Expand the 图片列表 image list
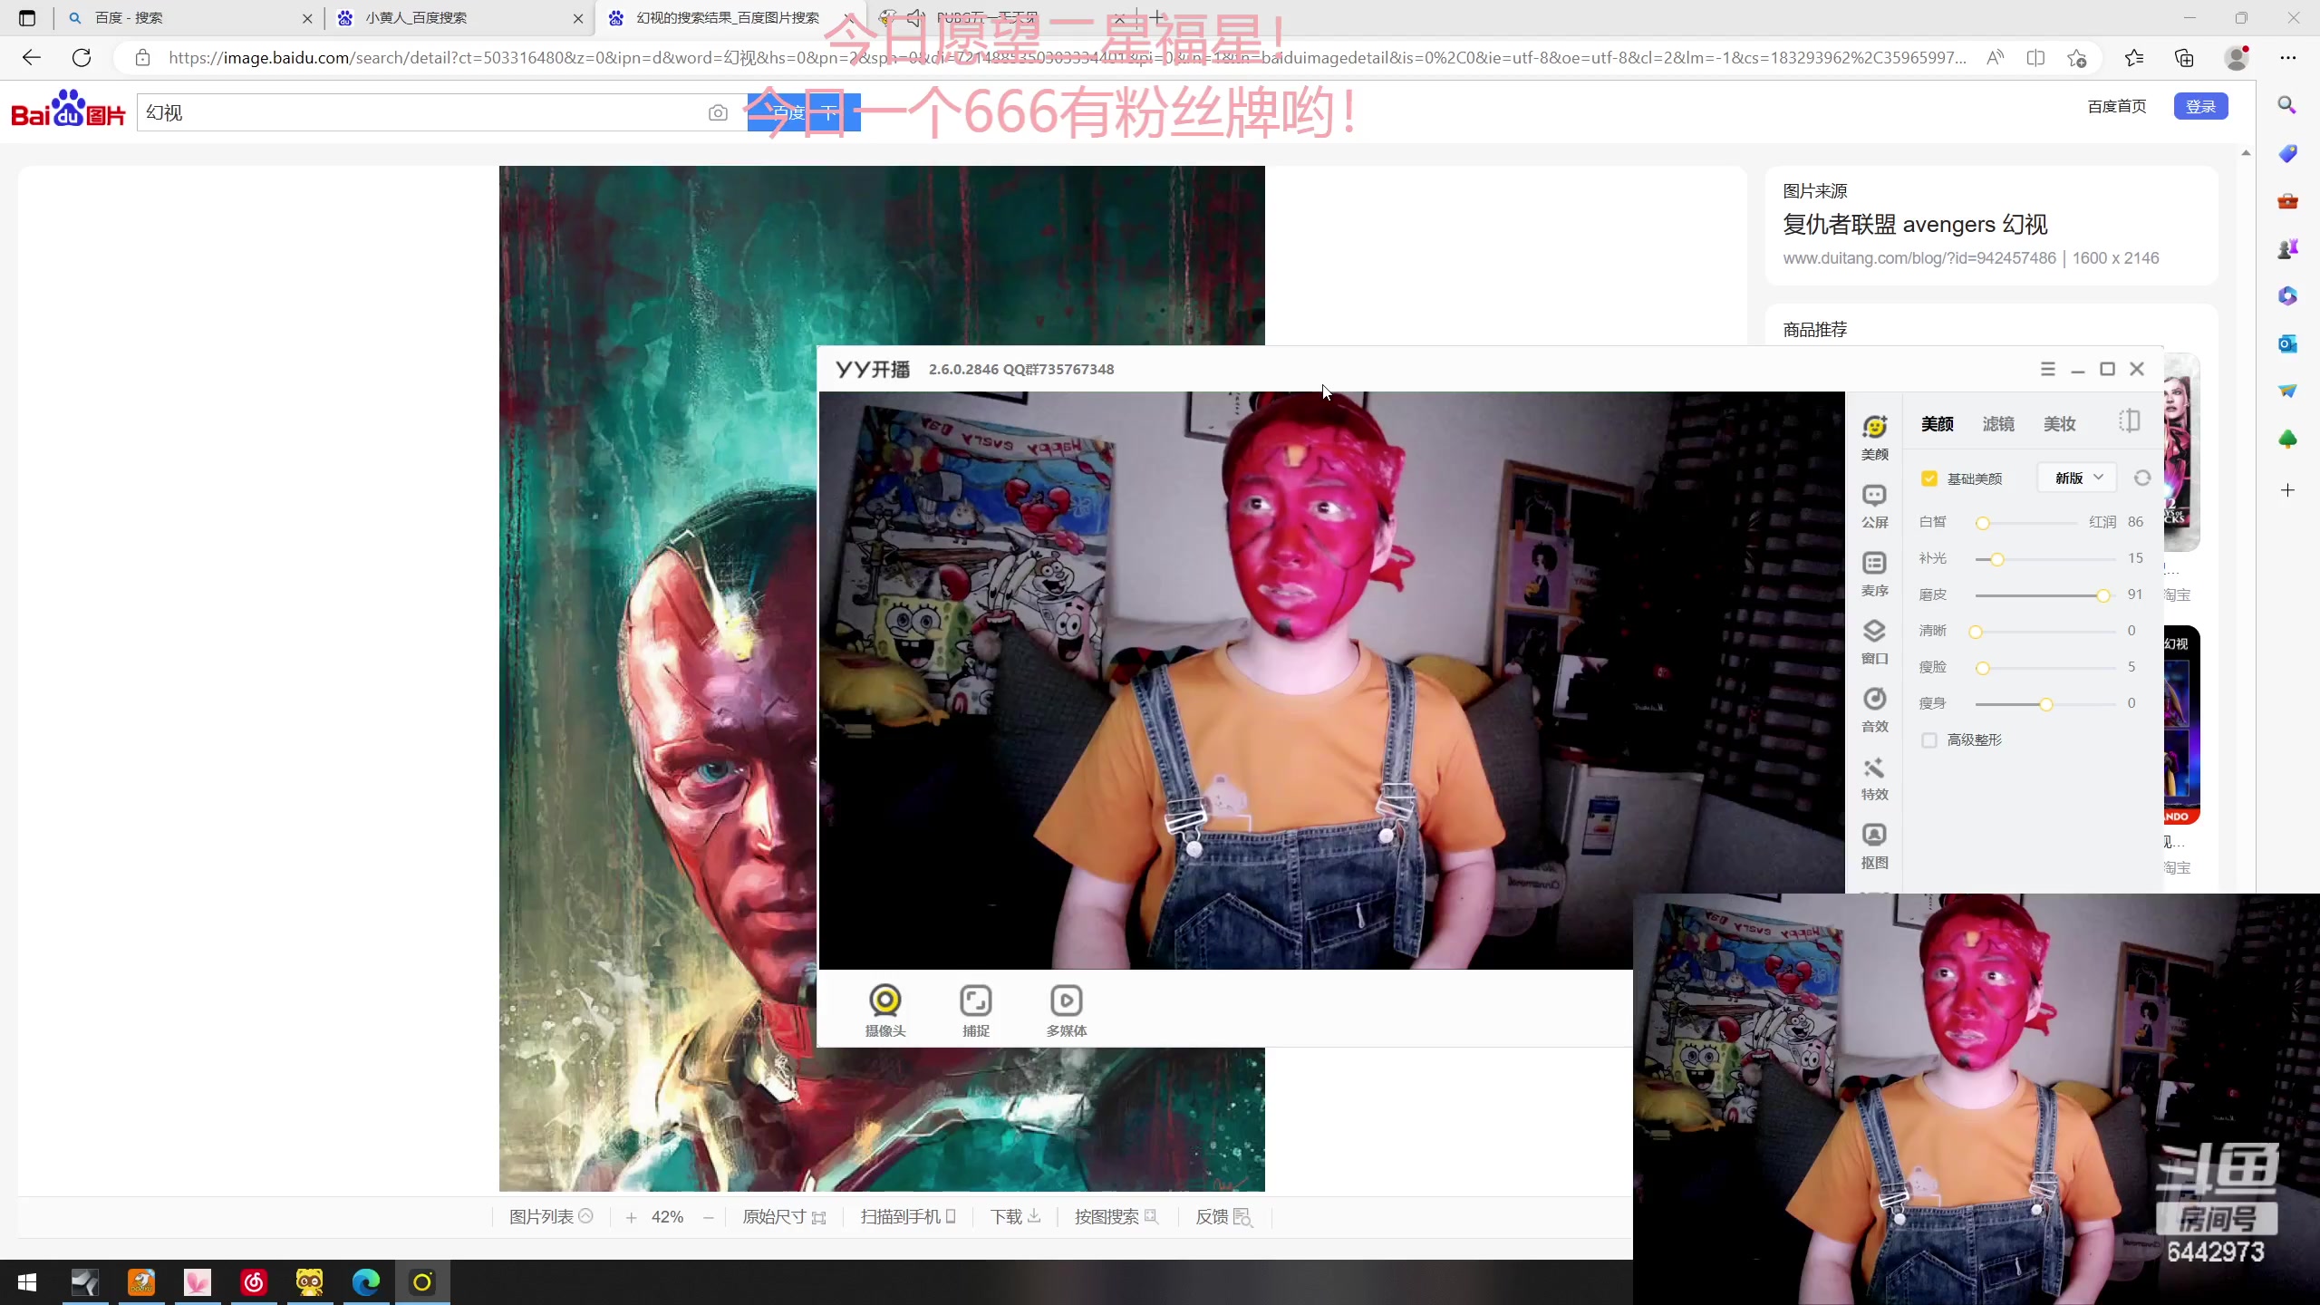This screenshot has width=2320, height=1305. click(x=551, y=1216)
